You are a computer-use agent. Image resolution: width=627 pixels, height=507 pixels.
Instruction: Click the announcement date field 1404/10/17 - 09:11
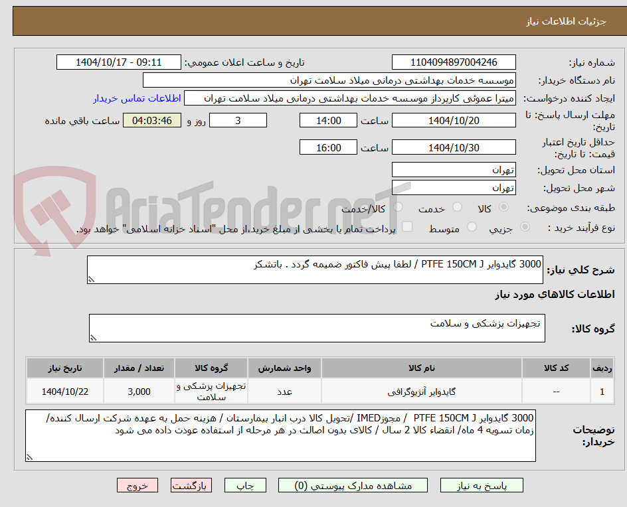(x=119, y=62)
